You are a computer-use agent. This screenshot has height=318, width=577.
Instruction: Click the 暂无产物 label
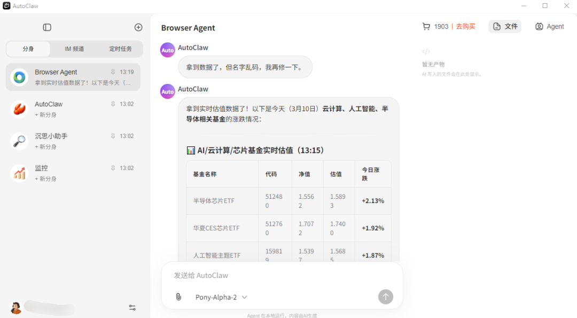point(433,65)
